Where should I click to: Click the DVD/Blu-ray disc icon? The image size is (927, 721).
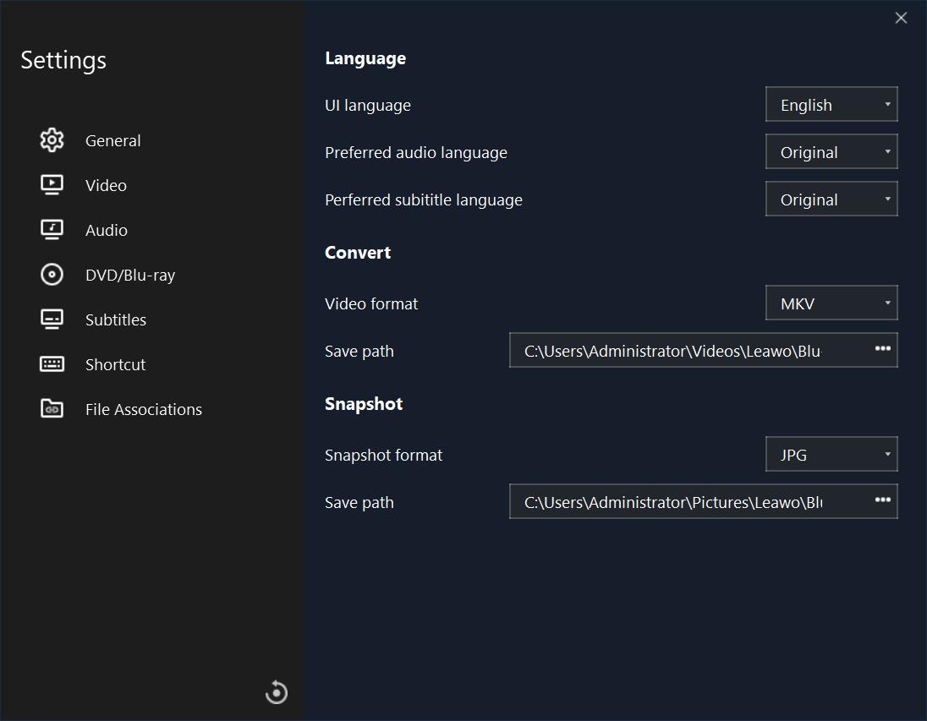(x=52, y=275)
